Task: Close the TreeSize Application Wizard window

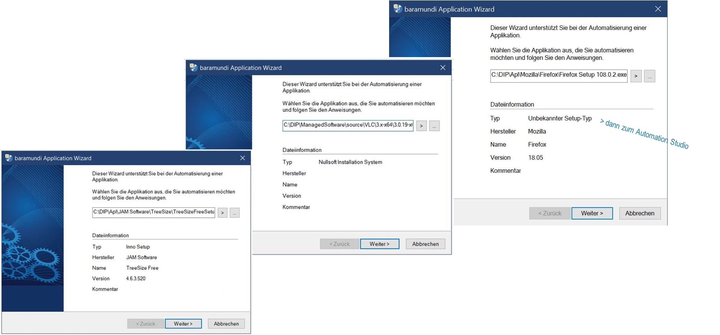Action: 243,158
